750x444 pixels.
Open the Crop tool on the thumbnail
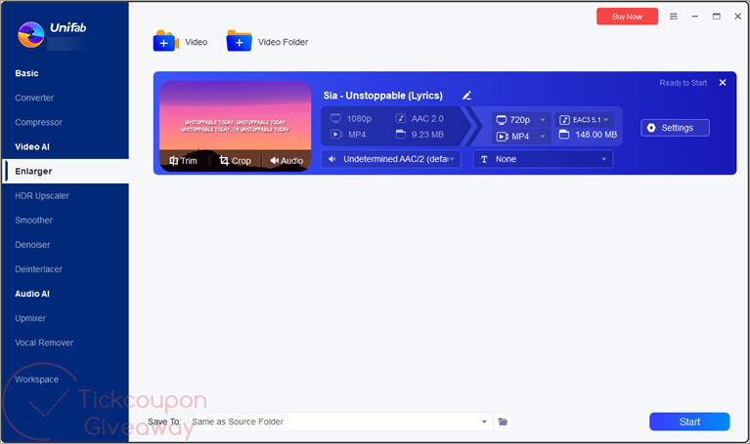(235, 161)
